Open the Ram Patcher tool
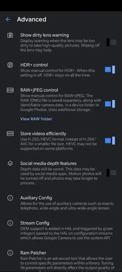The image size is (122, 272). (61, 260)
